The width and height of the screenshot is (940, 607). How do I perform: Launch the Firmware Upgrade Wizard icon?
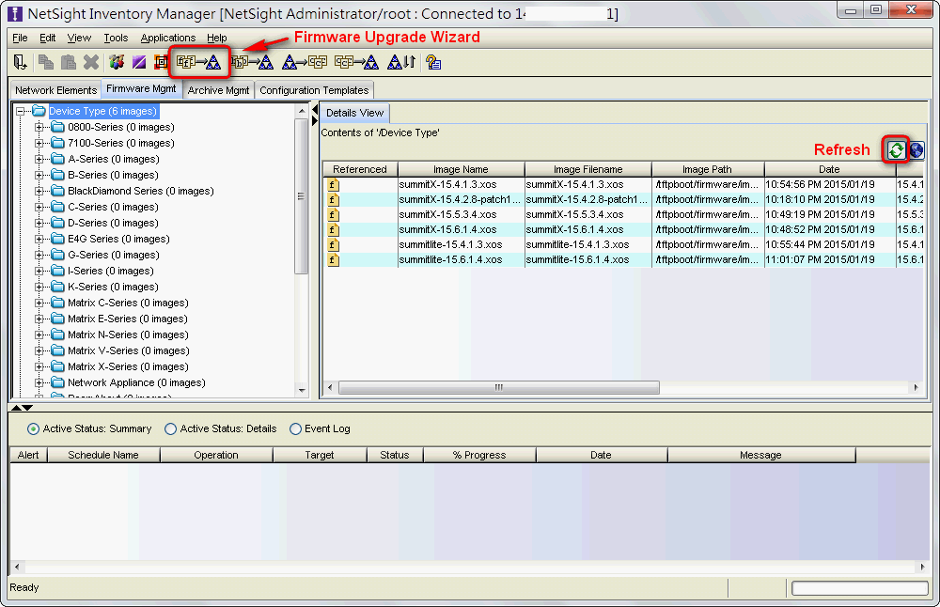[x=199, y=62]
